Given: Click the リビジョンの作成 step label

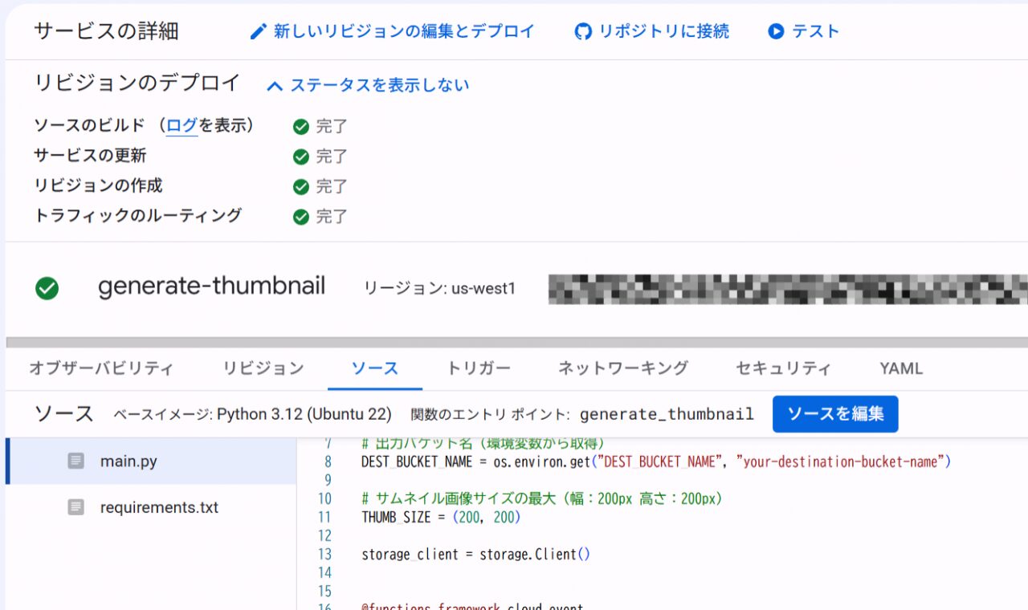Looking at the screenshot, I should (x=98, y=185).
